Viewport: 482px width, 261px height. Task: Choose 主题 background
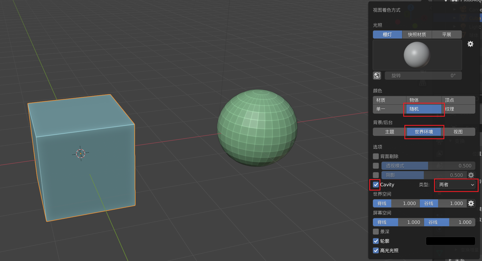(x=390, y=132)
